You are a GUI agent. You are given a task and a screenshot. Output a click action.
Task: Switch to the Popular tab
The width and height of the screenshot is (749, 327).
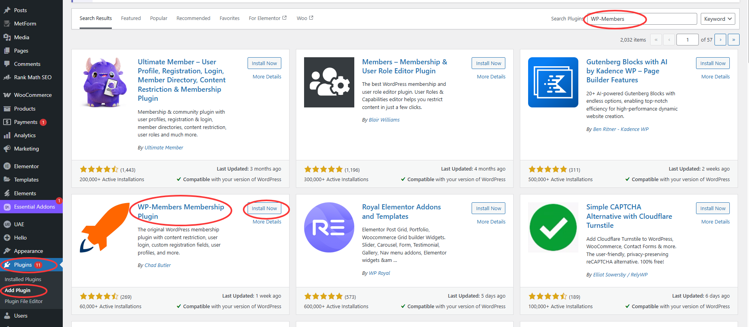[159, 18]
